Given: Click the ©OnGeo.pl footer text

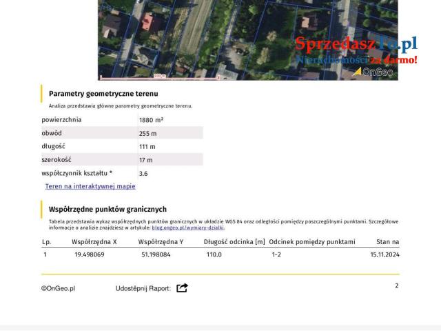Looking at the screenshot, I should click(x=58, y=288).
